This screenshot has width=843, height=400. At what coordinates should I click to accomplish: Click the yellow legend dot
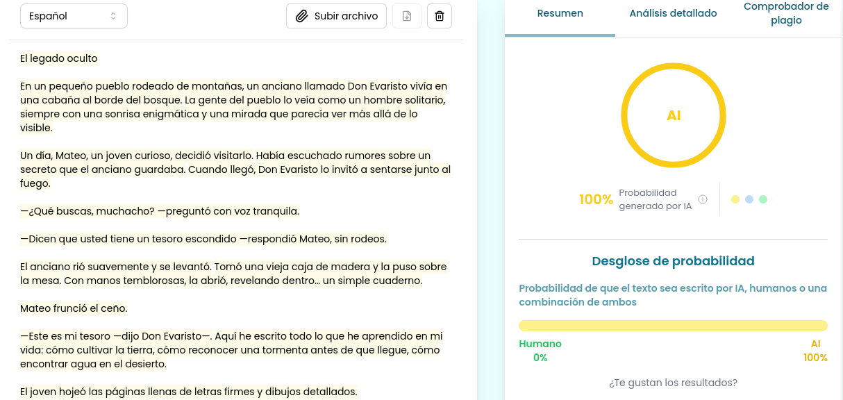pyautogui.click(x=735, y=199)
